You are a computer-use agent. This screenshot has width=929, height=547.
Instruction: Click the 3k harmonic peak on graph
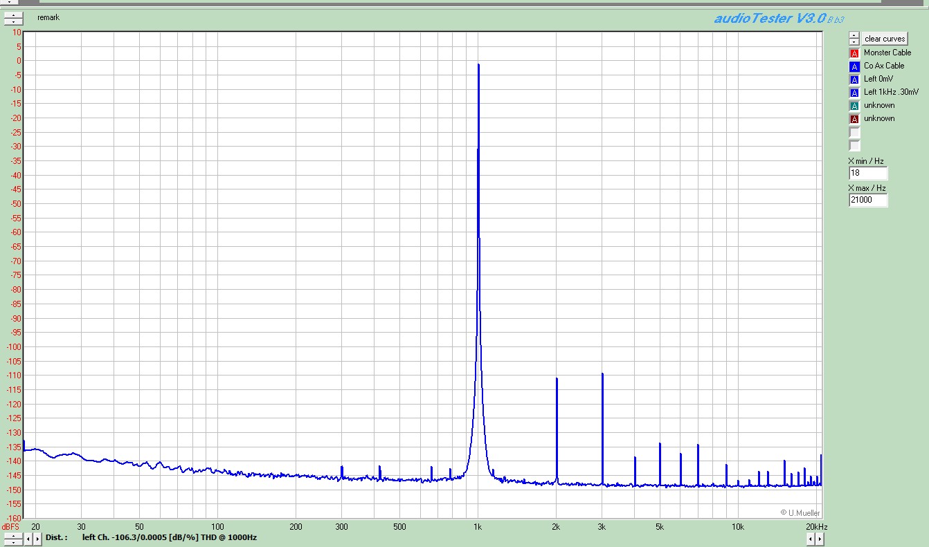602,374
